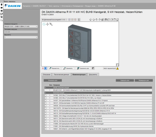Screen dimensions: 156x137
Task: Check the 165137 Boosterheater row checkbox
Action: [45, 103]
